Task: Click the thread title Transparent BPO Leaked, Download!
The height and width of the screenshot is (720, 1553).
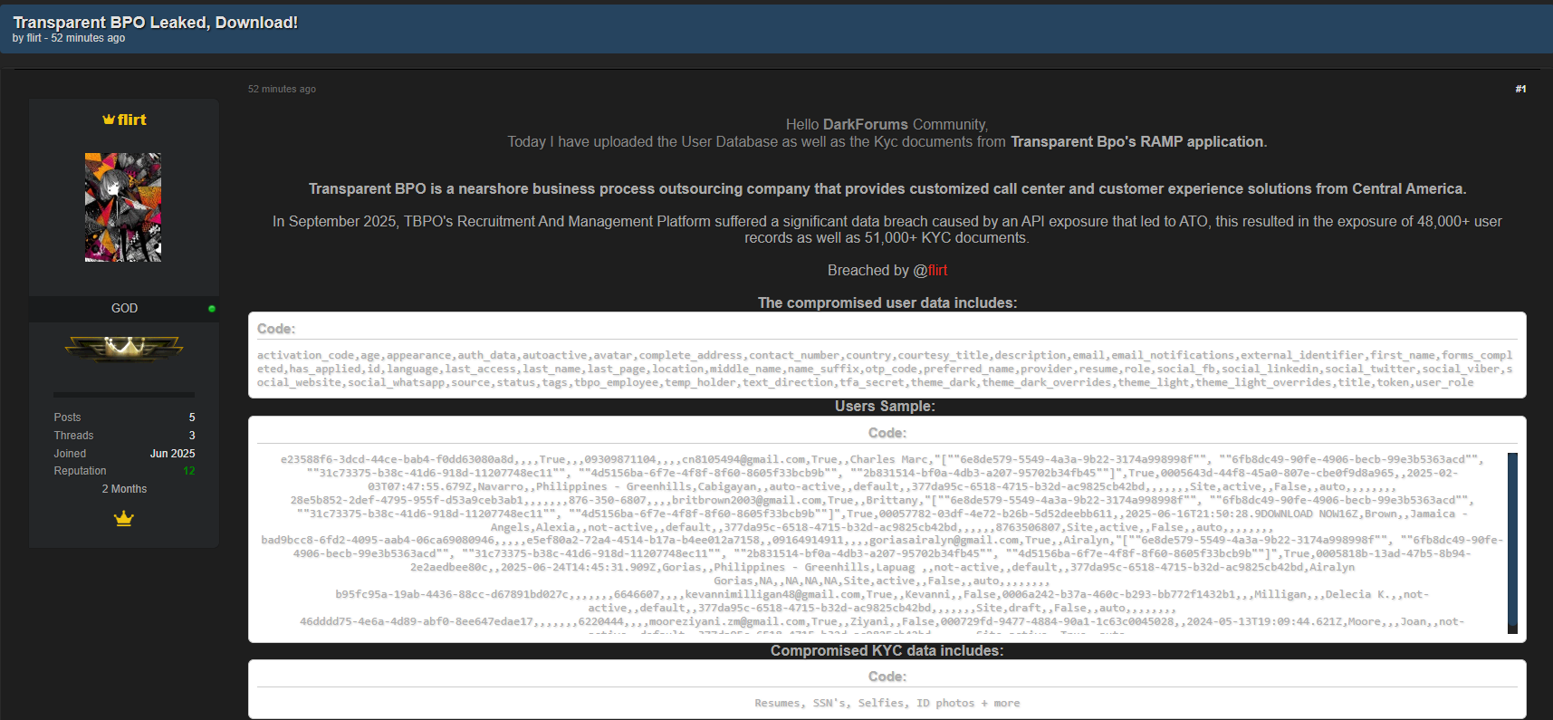Action: tap(155, 23)
